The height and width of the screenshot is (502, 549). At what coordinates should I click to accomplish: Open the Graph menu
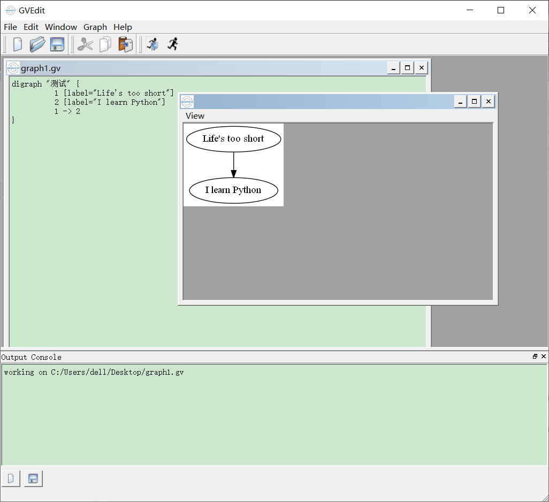click(x=95, y=27)
